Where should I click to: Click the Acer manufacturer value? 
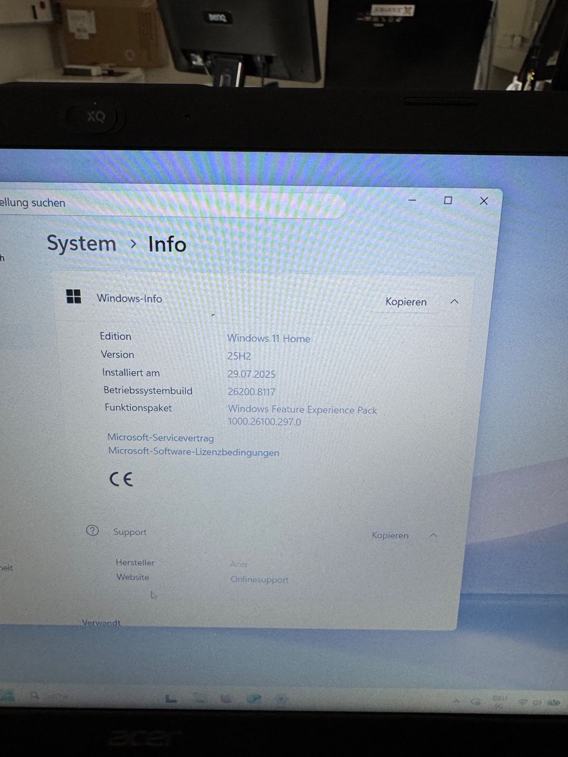tap(238, 564)
